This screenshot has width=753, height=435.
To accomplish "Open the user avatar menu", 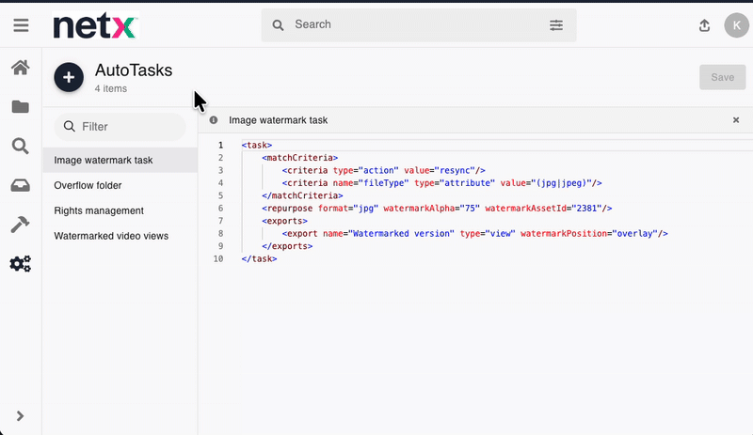I will (735, 25).
